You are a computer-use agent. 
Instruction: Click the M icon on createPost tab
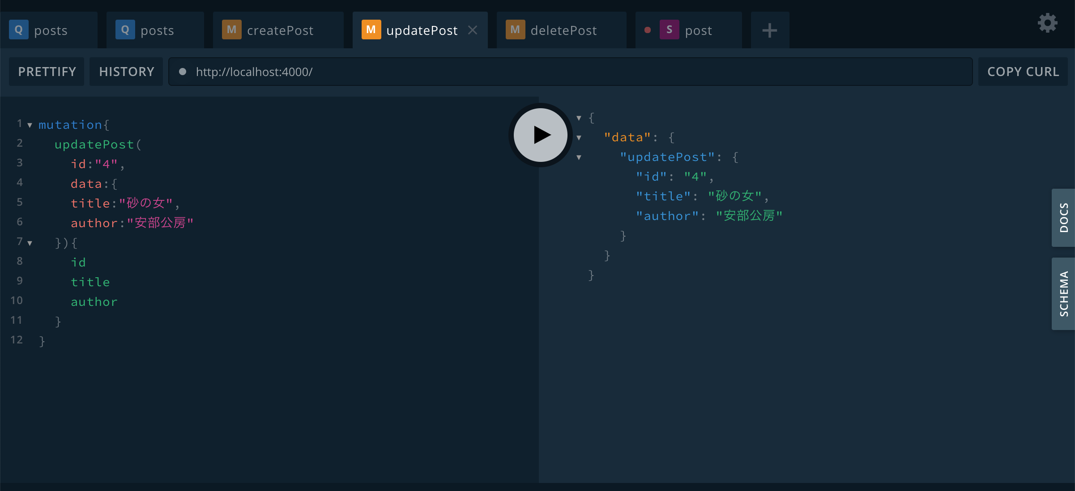pyautogui.click(x=231, y=30)
